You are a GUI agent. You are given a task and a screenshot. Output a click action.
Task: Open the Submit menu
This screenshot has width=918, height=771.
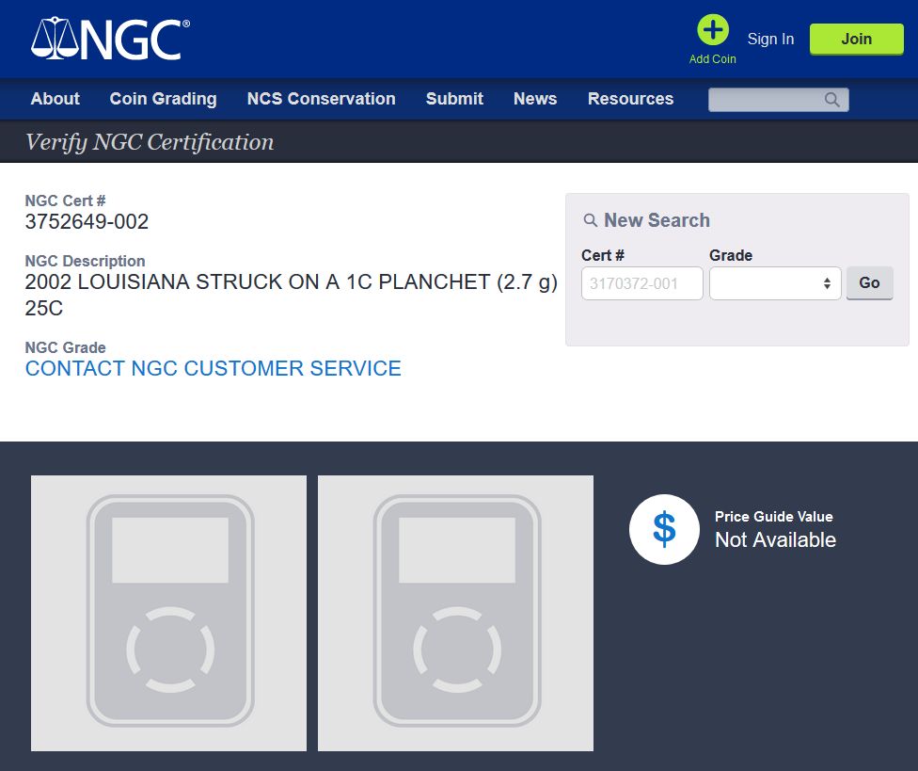[454, 99]
